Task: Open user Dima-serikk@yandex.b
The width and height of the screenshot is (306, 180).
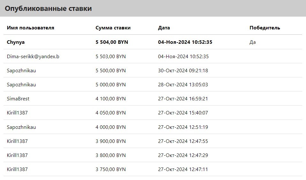Action: [33, 57]
